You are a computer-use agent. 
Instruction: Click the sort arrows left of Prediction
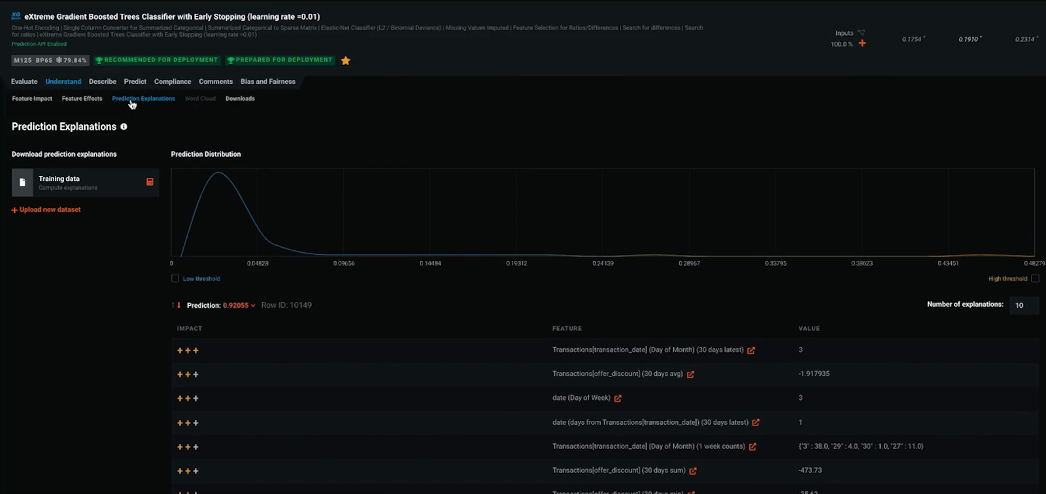[x=177, y=305]
